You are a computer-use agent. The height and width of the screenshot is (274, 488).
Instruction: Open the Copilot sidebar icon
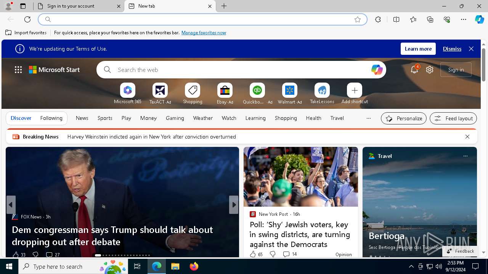click(x=479, y=19)
